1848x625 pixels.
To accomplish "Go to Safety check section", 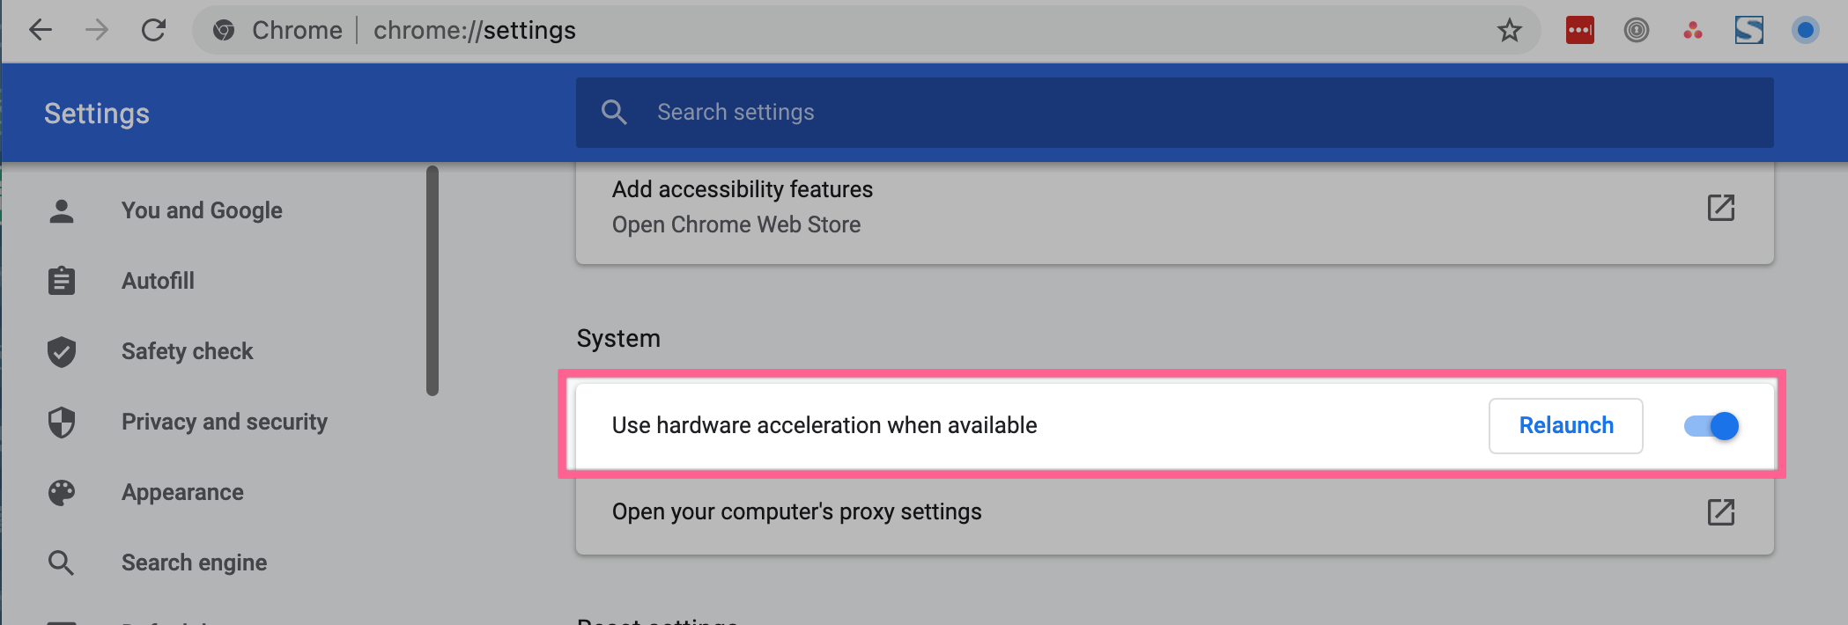I will 187,351.
